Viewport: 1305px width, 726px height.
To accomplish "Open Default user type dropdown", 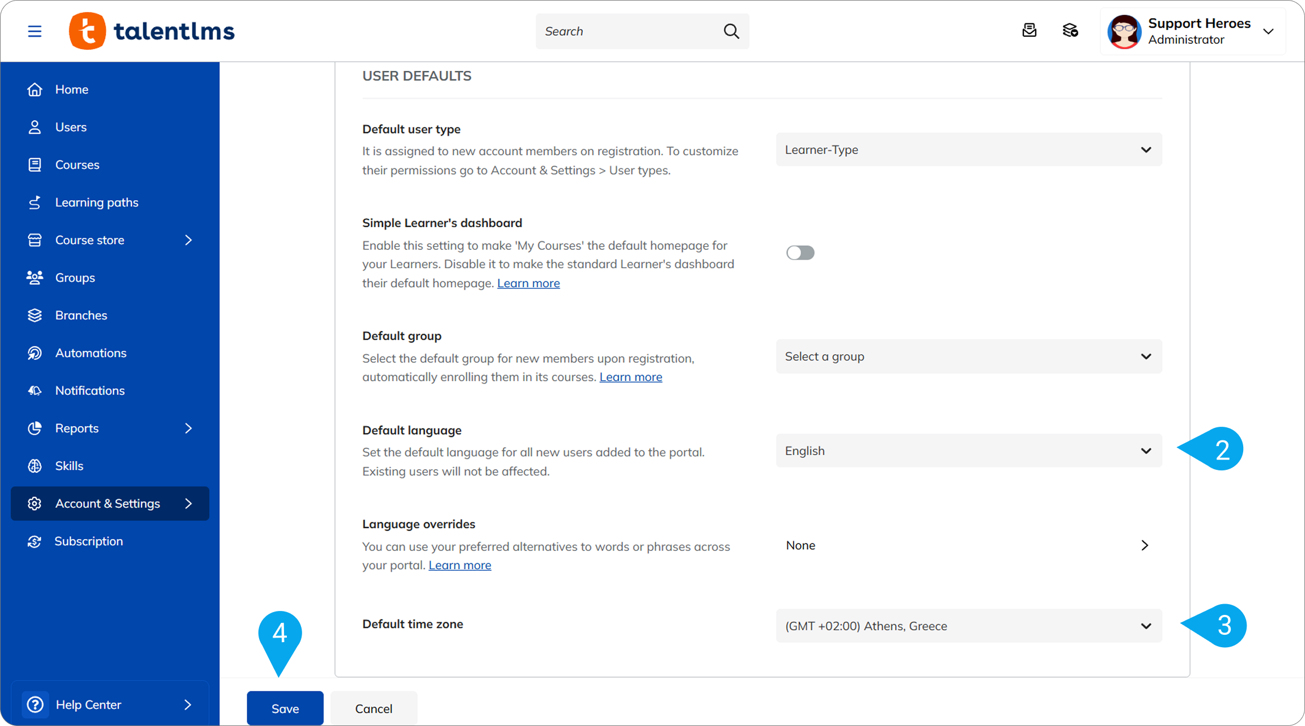I will [x=968, y=150].
